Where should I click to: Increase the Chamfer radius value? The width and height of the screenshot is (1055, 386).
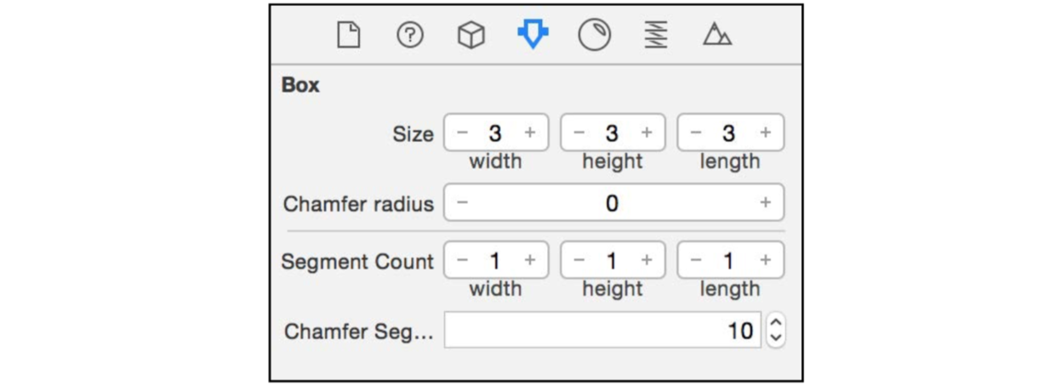765,202
